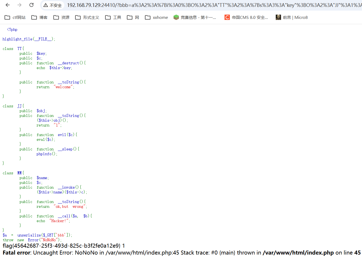This screenshot has height=258, width=362.
Task: Open the 工具 bookmark folder
Action: point(113,18)
